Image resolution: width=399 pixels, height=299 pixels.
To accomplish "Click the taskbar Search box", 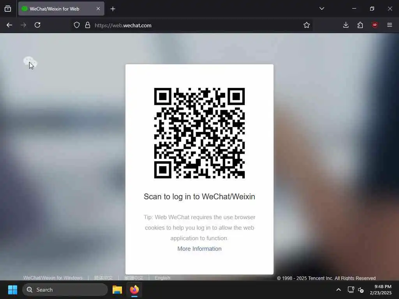I will (65, 290).
